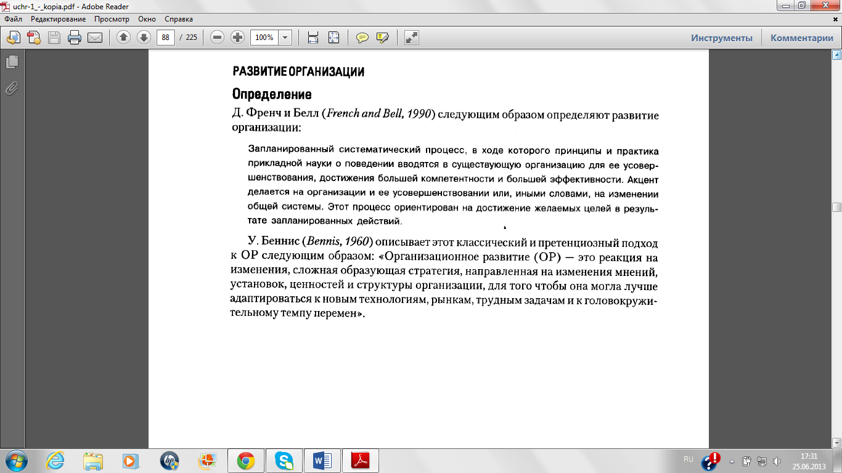Screen dimensions: 842x473
Task: Go to previous page with up arrow
Action: [123, 38]
